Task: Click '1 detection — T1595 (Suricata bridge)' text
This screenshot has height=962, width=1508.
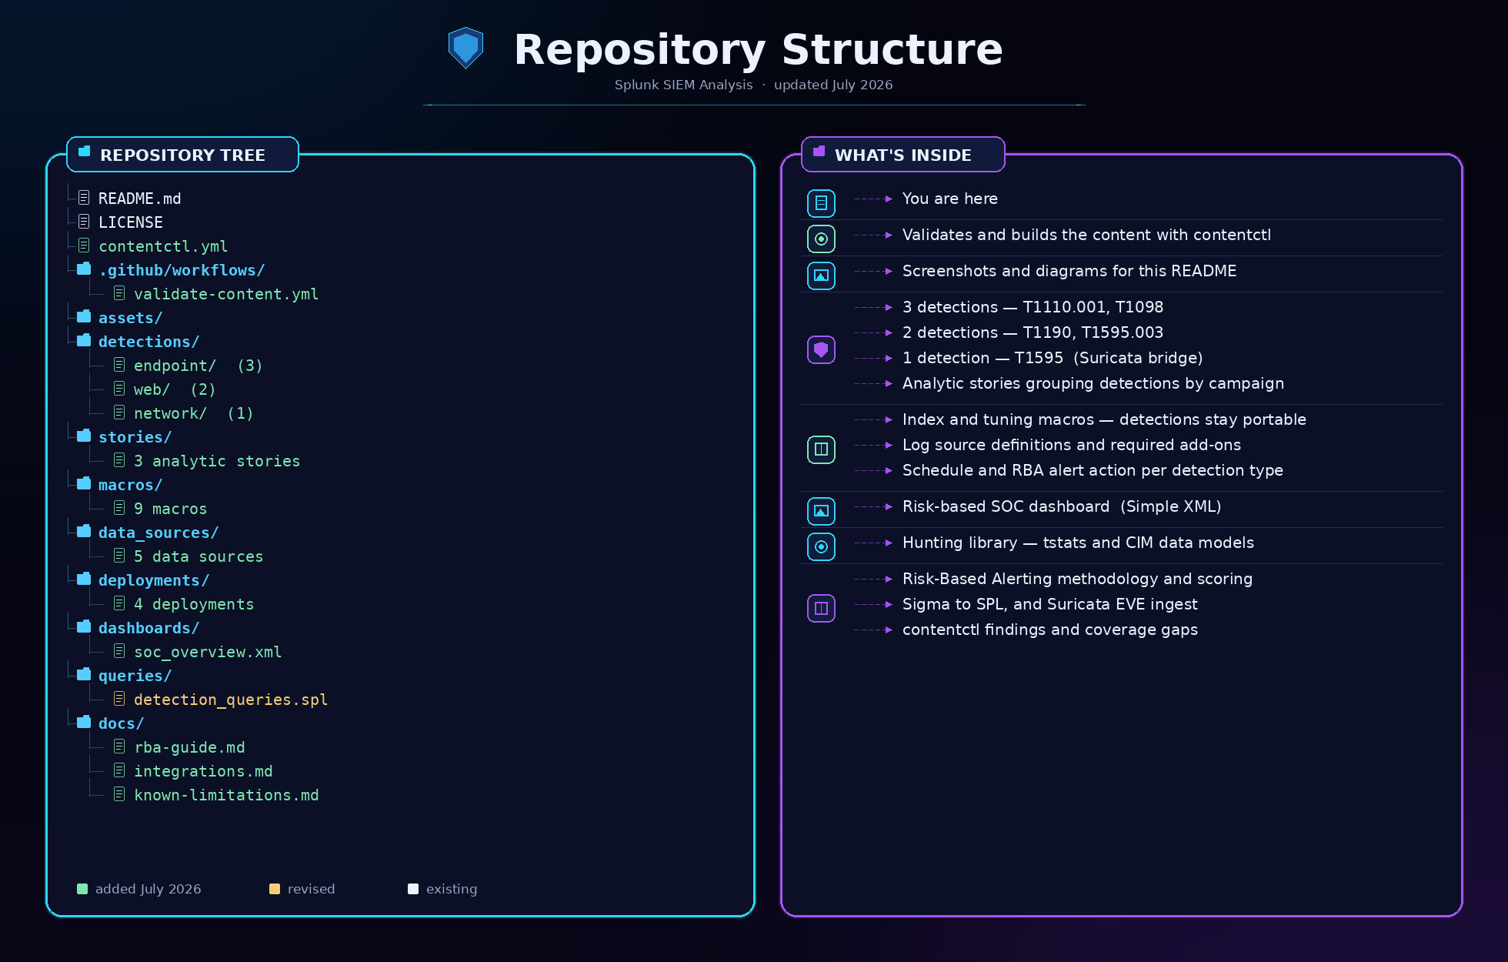Action: [x=1053, y=358]
